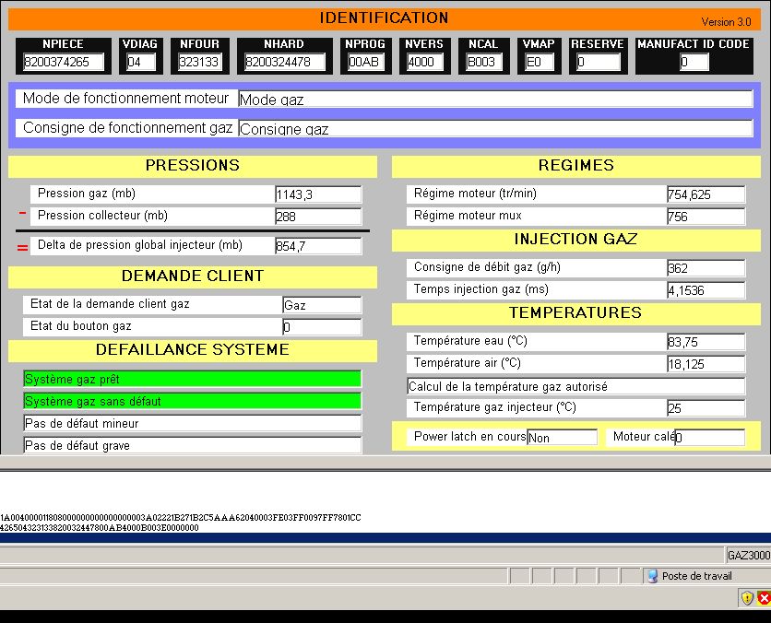771x623 pixels.
Task: Click the yellow security shield tray icon
Action: pyautogui.click(x=747, y=598)
